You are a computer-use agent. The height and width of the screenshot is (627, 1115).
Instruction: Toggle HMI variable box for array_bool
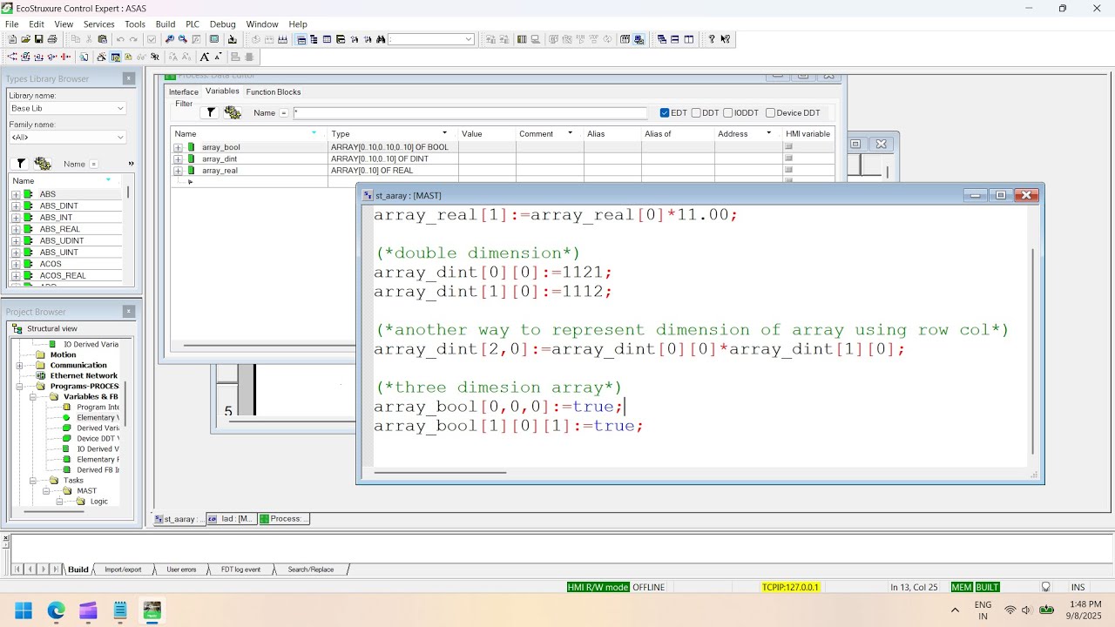[x=788, y=147]
